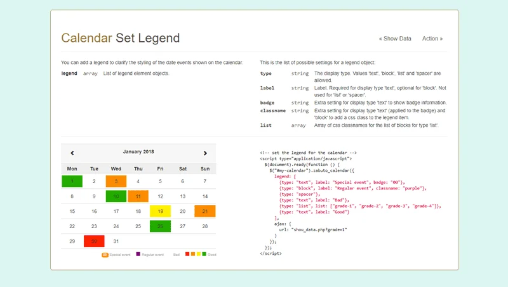Click the Wed column header
This screenshot has height=287, width=508.
point(116,169)
